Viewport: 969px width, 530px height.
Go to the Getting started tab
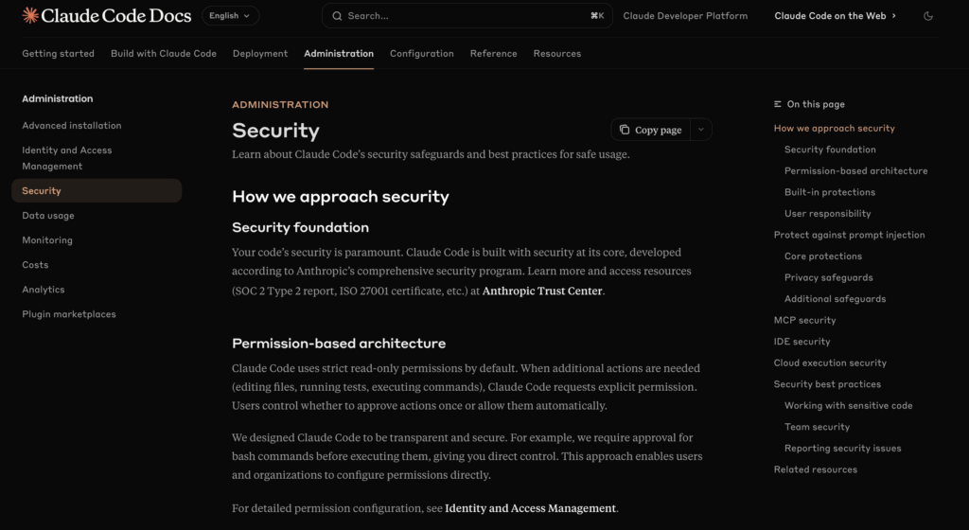tap(59, 54)
